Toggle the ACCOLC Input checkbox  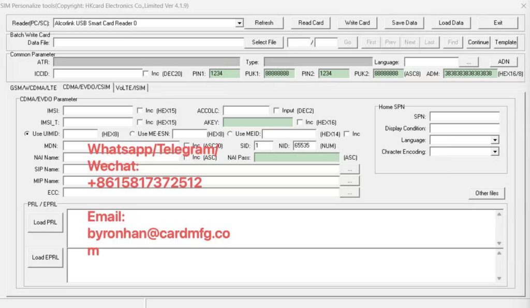coord(276,111)
